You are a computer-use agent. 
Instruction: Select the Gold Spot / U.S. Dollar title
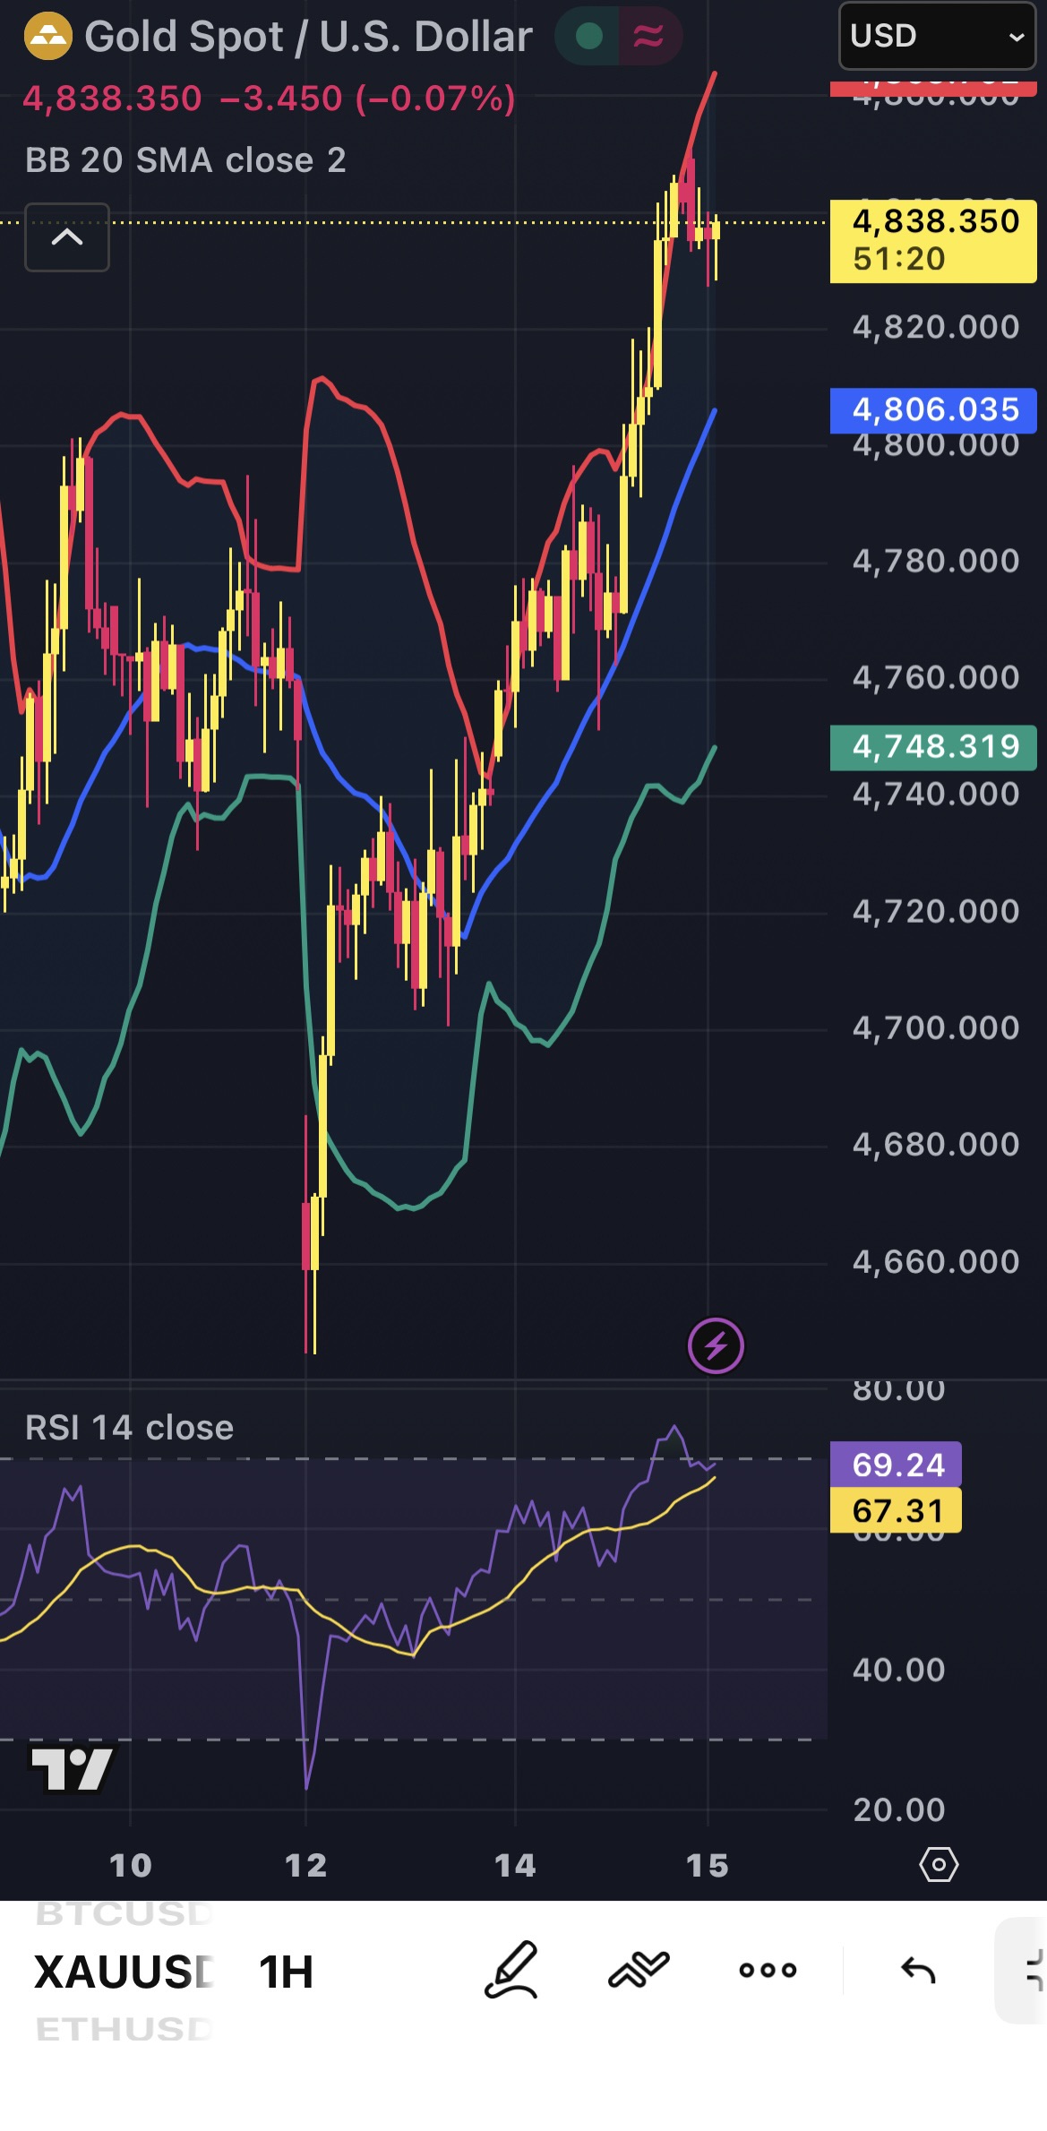[308, 37]
